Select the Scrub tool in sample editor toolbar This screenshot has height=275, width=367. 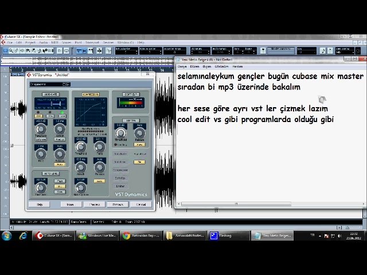tap(28, 50)
